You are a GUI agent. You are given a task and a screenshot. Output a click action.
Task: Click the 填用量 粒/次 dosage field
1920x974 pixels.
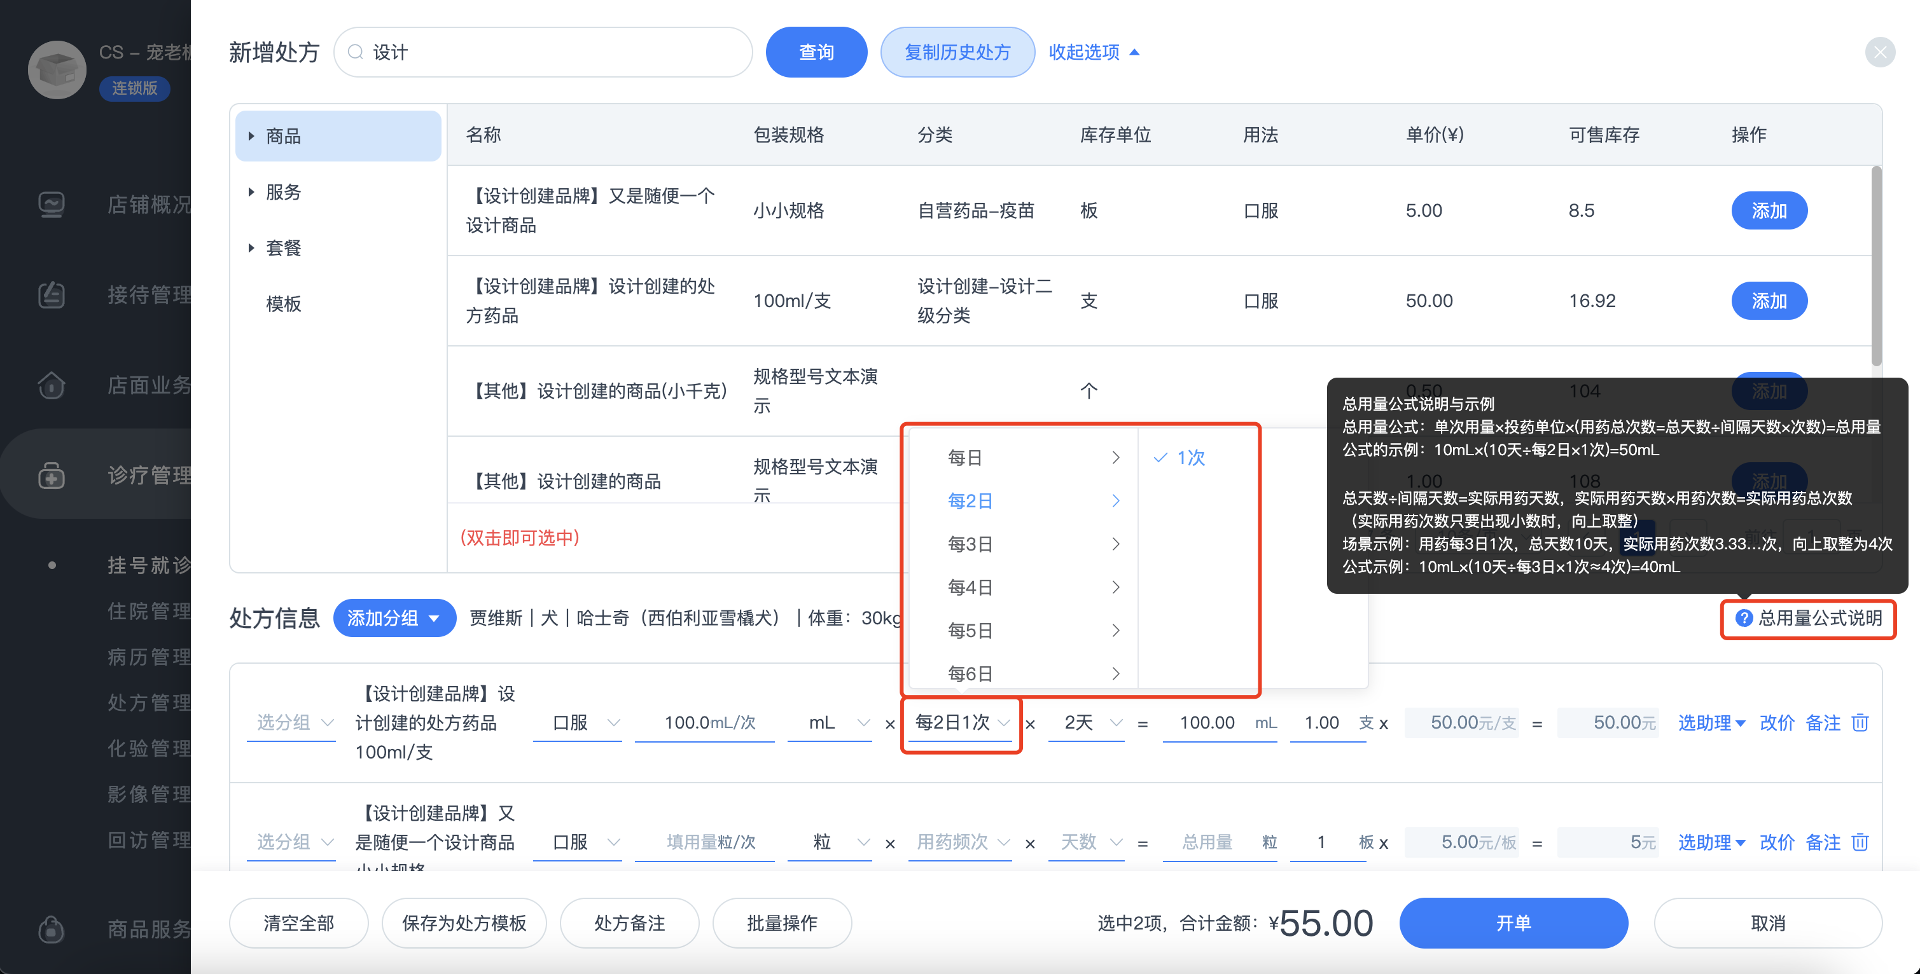pos(704,842)
